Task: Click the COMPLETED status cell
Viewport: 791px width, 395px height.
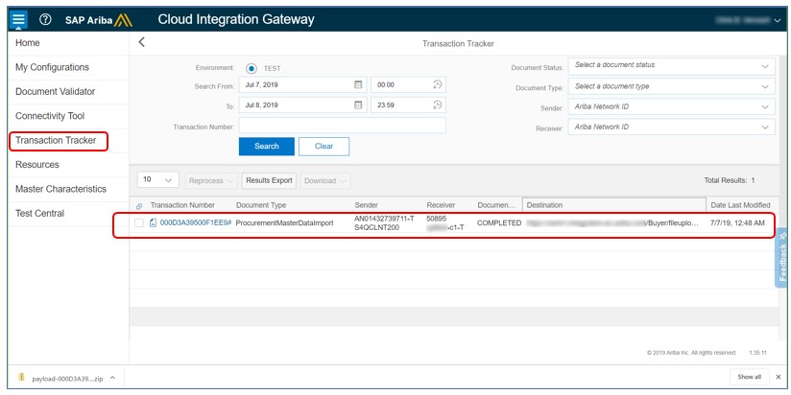Action: 499,222
